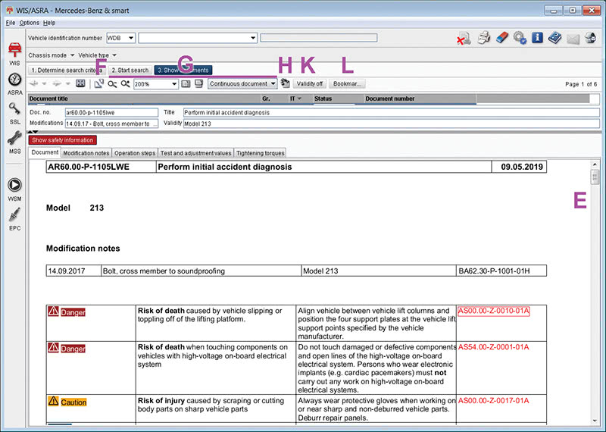
Task: Click the document scrollbar up arrow
Action: [x=595, y=164]
